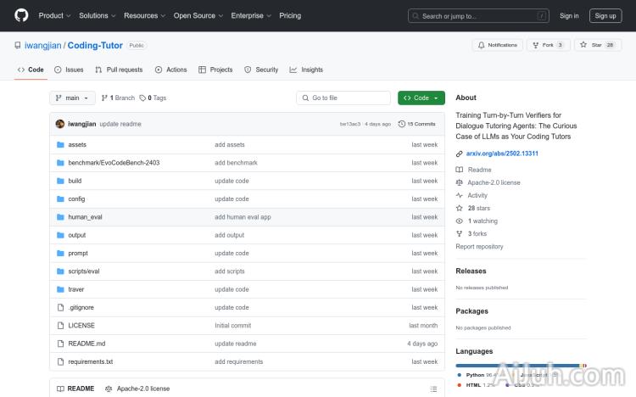
Task: Open the green Code dropdown
Action: tap(421, 98)
